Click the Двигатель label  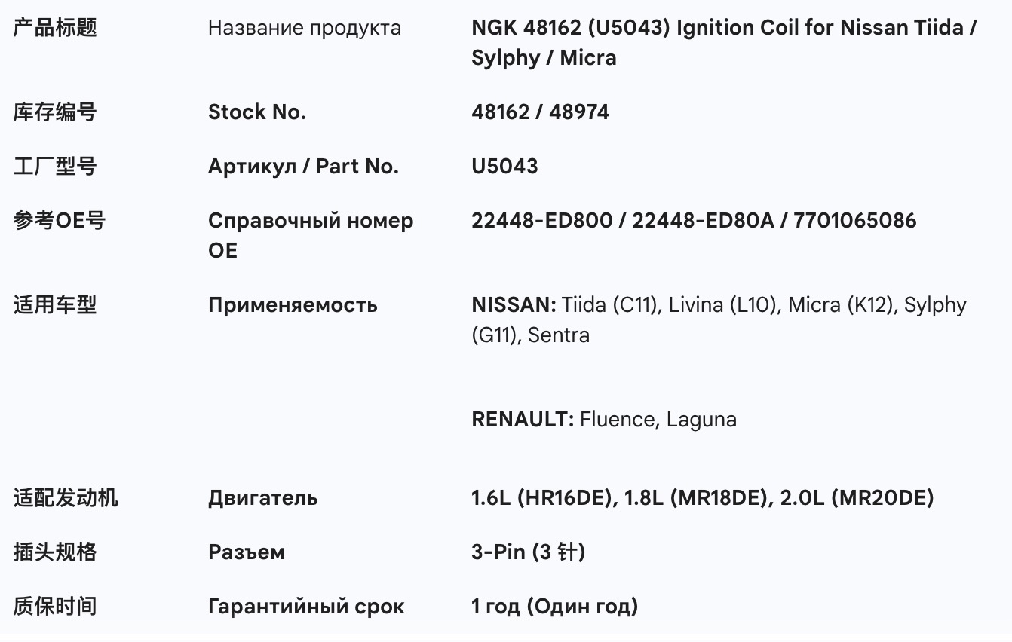coord(262,498)
